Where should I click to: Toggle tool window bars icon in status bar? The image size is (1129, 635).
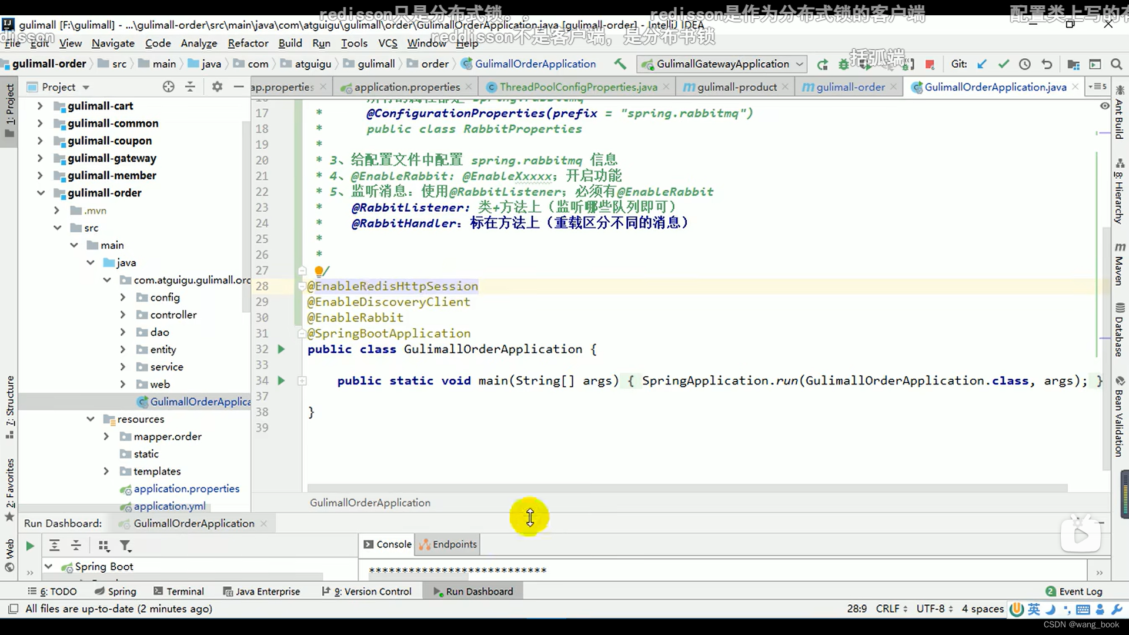[13, 609]
